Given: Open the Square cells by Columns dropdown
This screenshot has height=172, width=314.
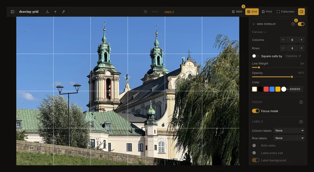Looking at the screenshot, I should 293,56.
